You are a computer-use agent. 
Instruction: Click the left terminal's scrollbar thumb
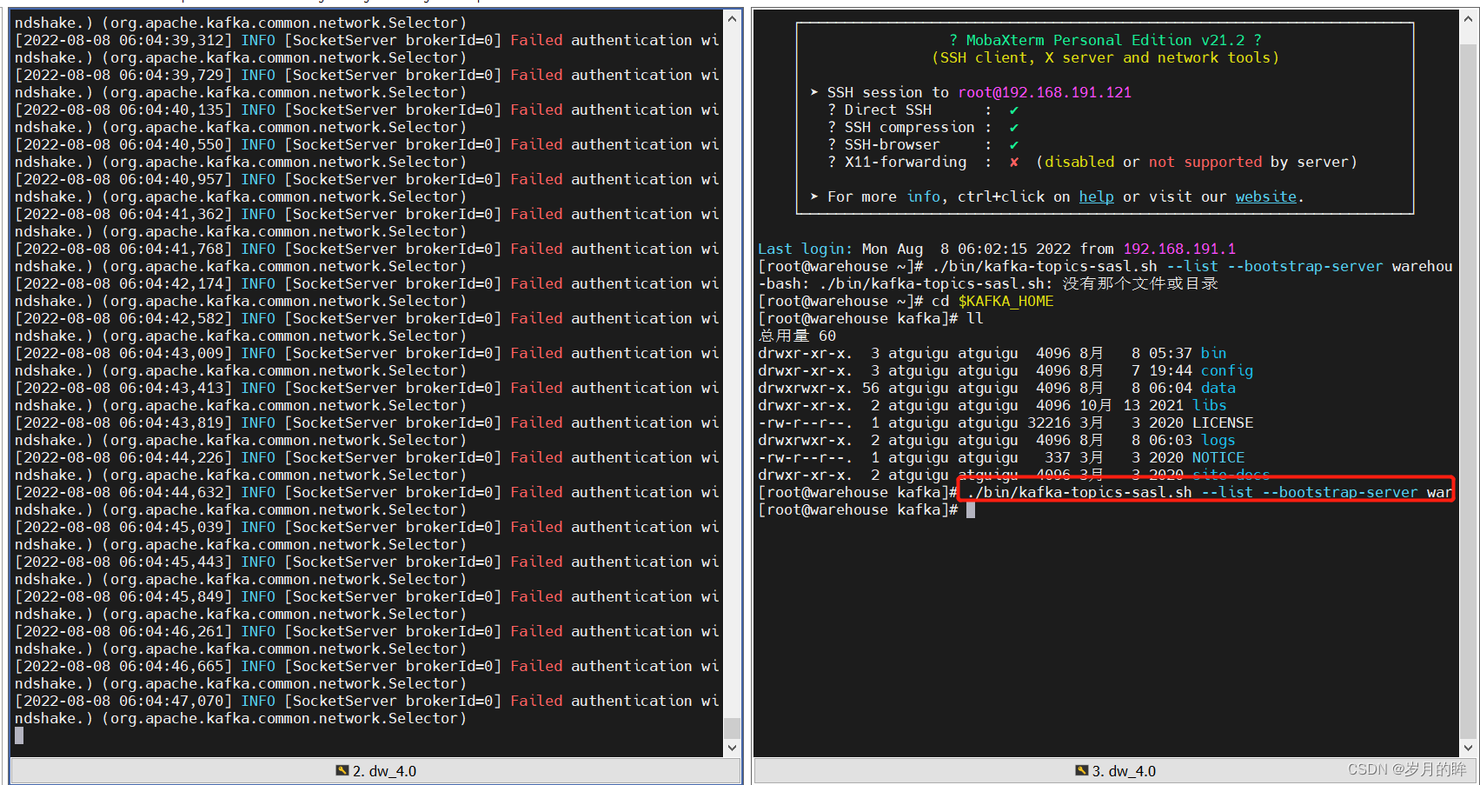coord(733,728)
